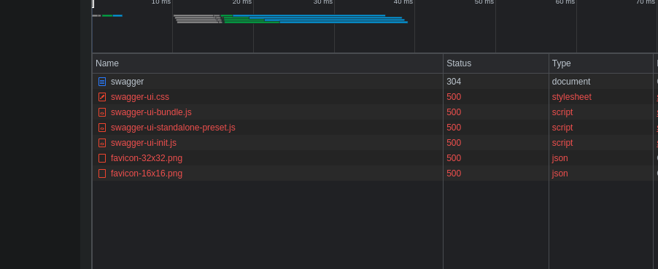The width and height of the screenshot is (658, 269).
Task: Click the 60 ms marker in timeline overview
Action: 565,2
